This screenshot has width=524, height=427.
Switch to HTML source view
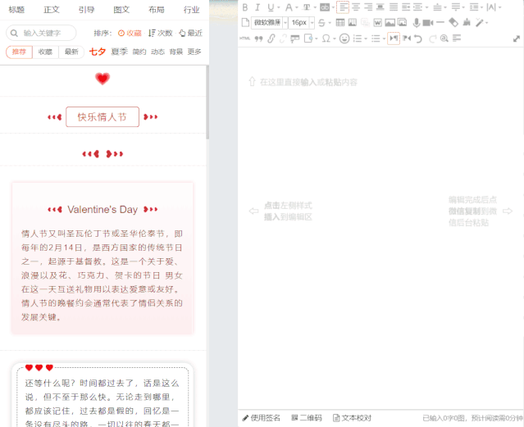(244, 39)
